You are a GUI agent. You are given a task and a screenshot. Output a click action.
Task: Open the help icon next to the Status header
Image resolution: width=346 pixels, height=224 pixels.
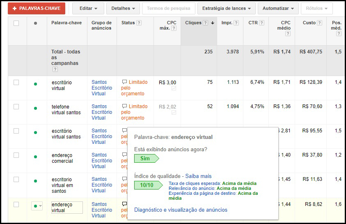click(139, 23)
